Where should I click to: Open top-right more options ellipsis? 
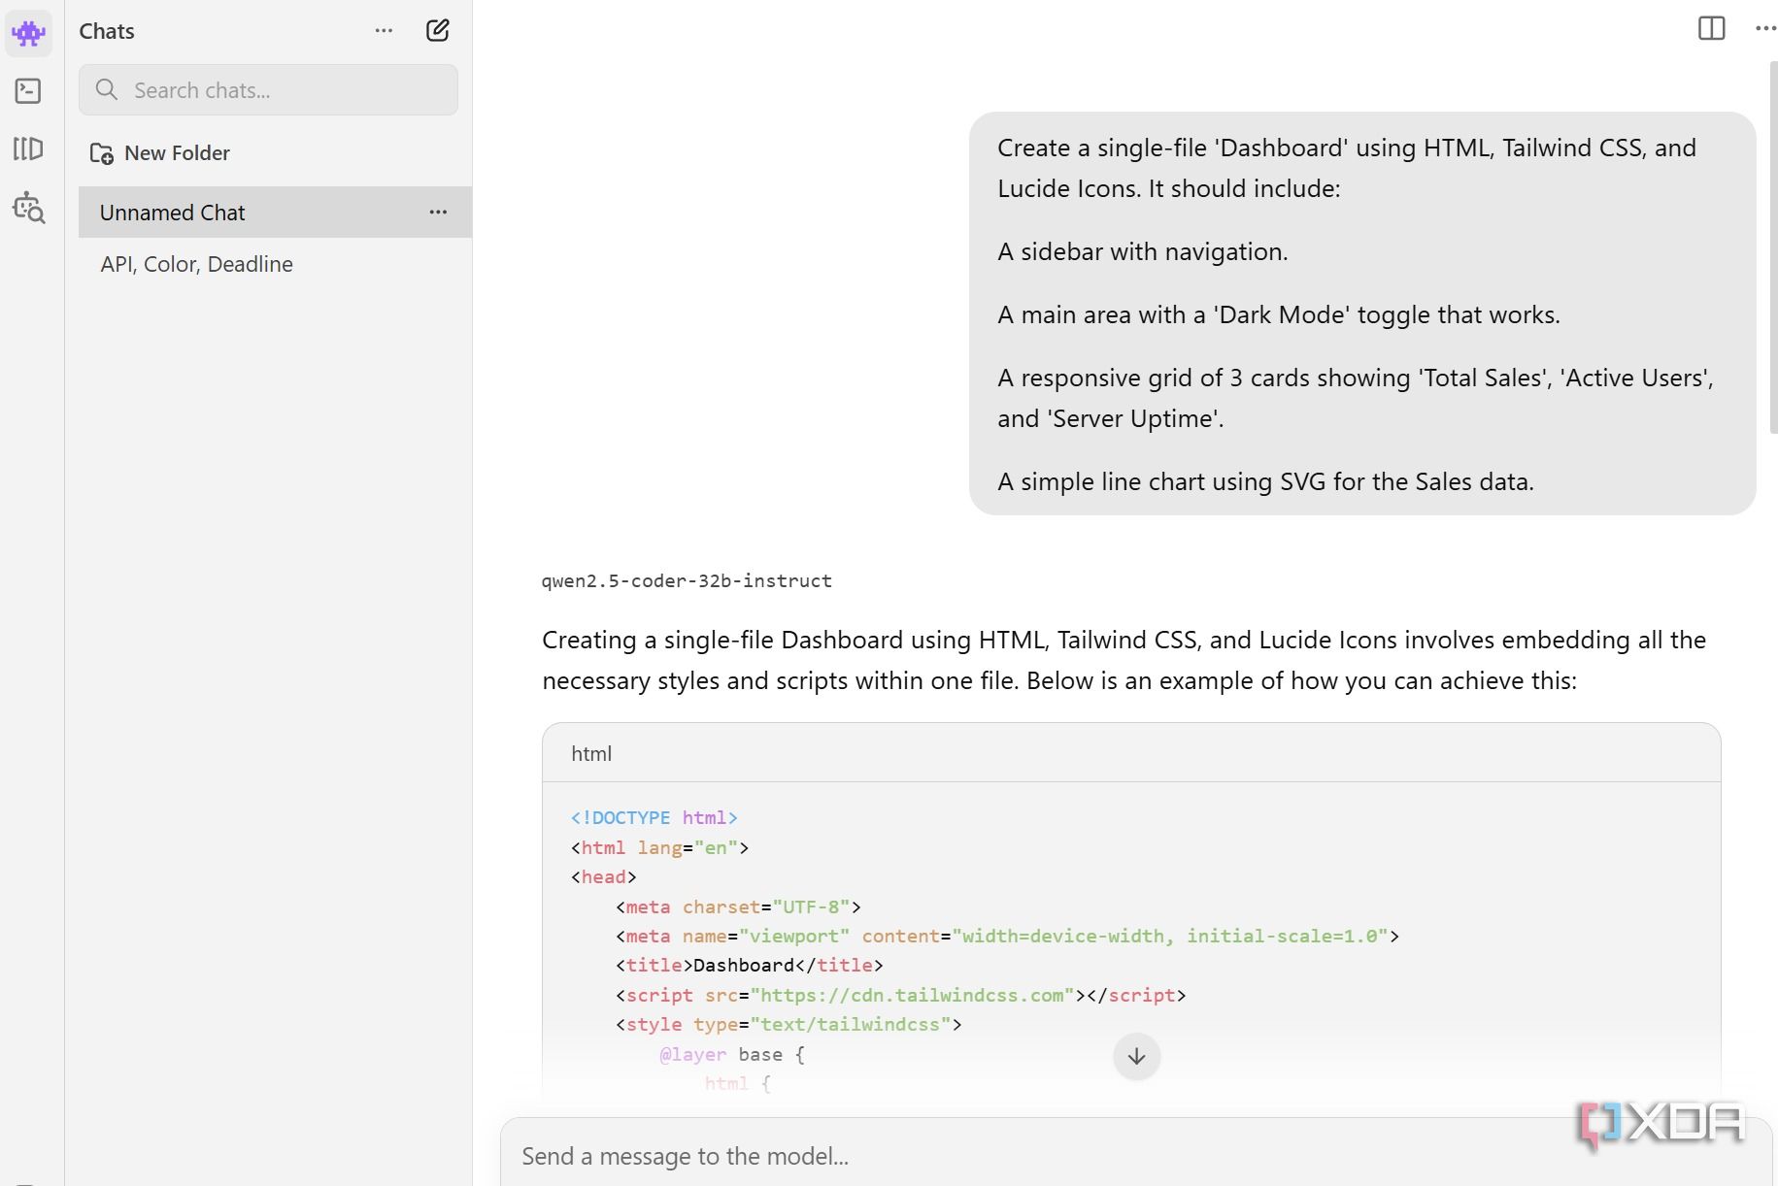pyautogui.click(x=1765, y=28)
